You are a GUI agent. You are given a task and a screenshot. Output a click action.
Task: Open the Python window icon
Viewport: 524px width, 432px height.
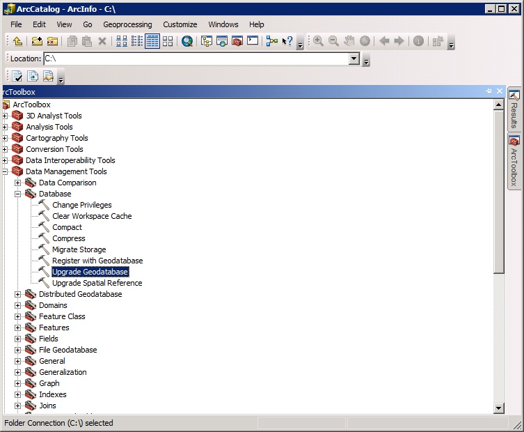pyautogui.click(x=253, y=41)
